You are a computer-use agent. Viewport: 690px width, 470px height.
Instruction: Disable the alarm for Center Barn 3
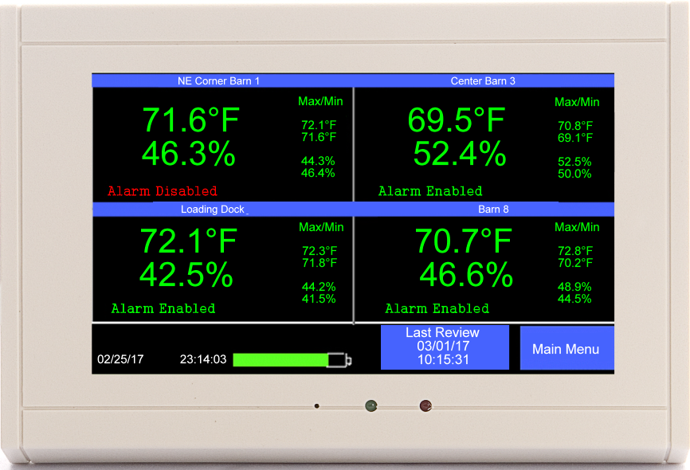click(430, 191)
